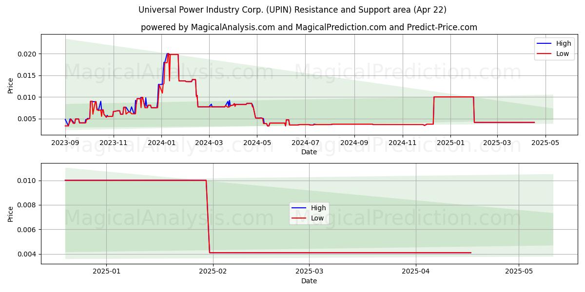Click the bottom chart '2025-03' date tick label
This screenshot has width=585, height=292.
click(310, 272)
